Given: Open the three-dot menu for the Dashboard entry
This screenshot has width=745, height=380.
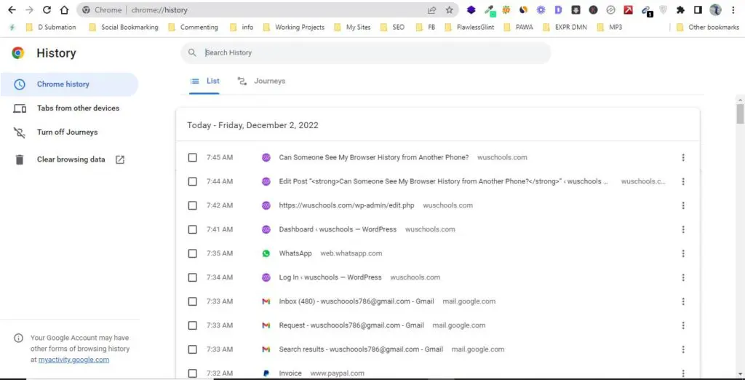Looking at the screenshot, I should (683, 229).
